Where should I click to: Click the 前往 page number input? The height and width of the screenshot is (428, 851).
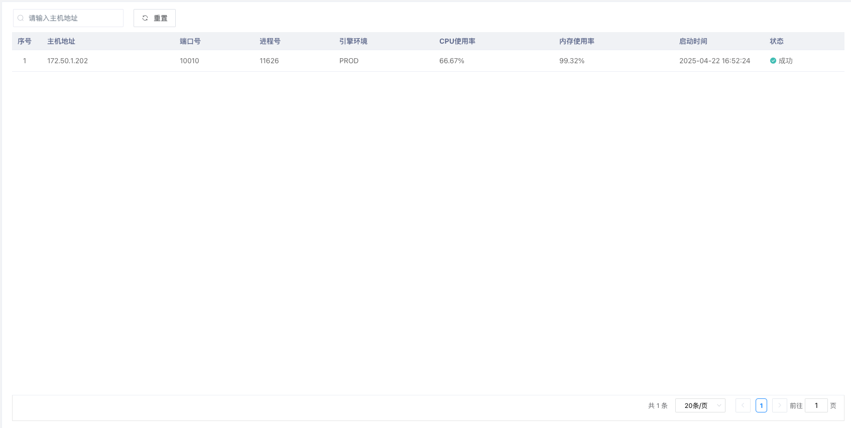[816, 405]
